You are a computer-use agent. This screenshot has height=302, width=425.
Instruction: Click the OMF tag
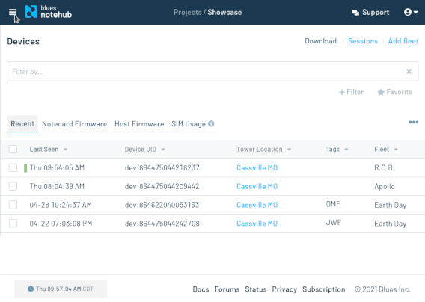tap(333, 204)
